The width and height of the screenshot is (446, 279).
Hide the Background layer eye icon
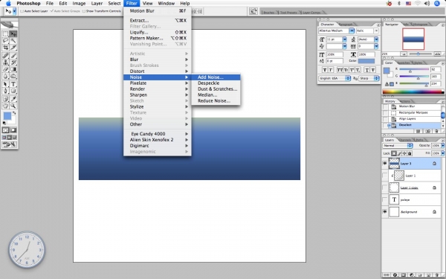tap(385, 211)
